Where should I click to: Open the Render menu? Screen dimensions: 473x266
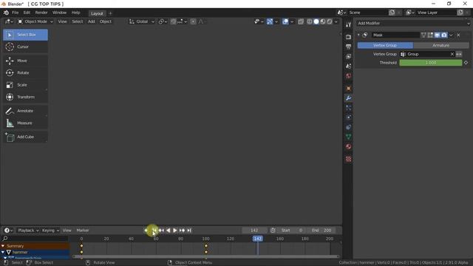tap(41, 13)
